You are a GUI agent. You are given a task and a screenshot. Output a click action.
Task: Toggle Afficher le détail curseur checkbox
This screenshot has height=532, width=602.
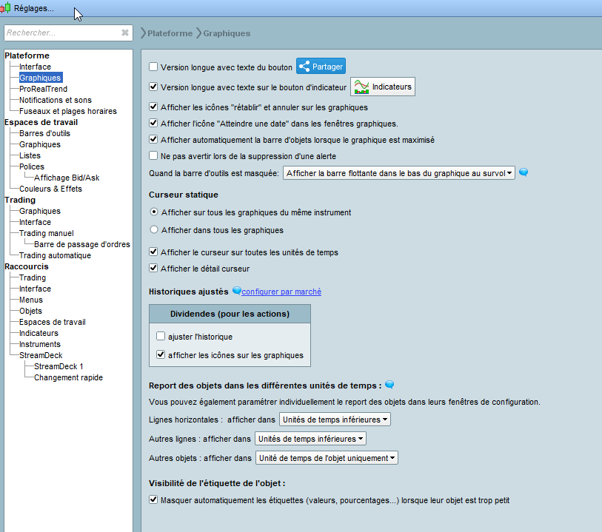coord(153,268)
